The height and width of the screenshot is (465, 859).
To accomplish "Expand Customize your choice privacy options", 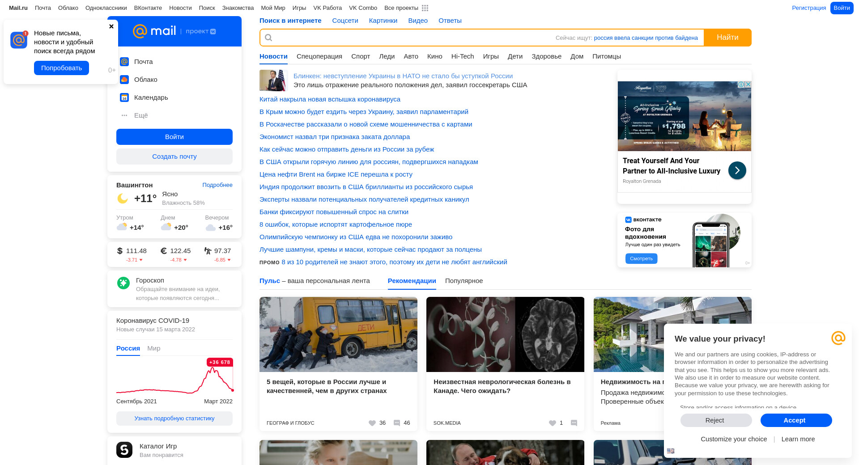I will [x=734, y=439].
